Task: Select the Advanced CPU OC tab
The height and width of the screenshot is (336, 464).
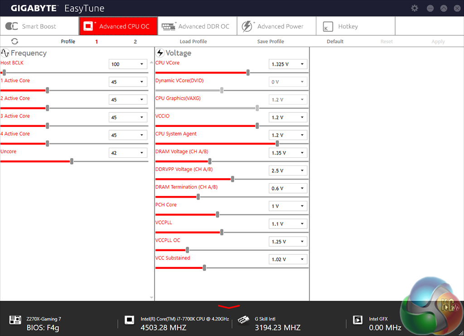Action: [x=118, y=26]
